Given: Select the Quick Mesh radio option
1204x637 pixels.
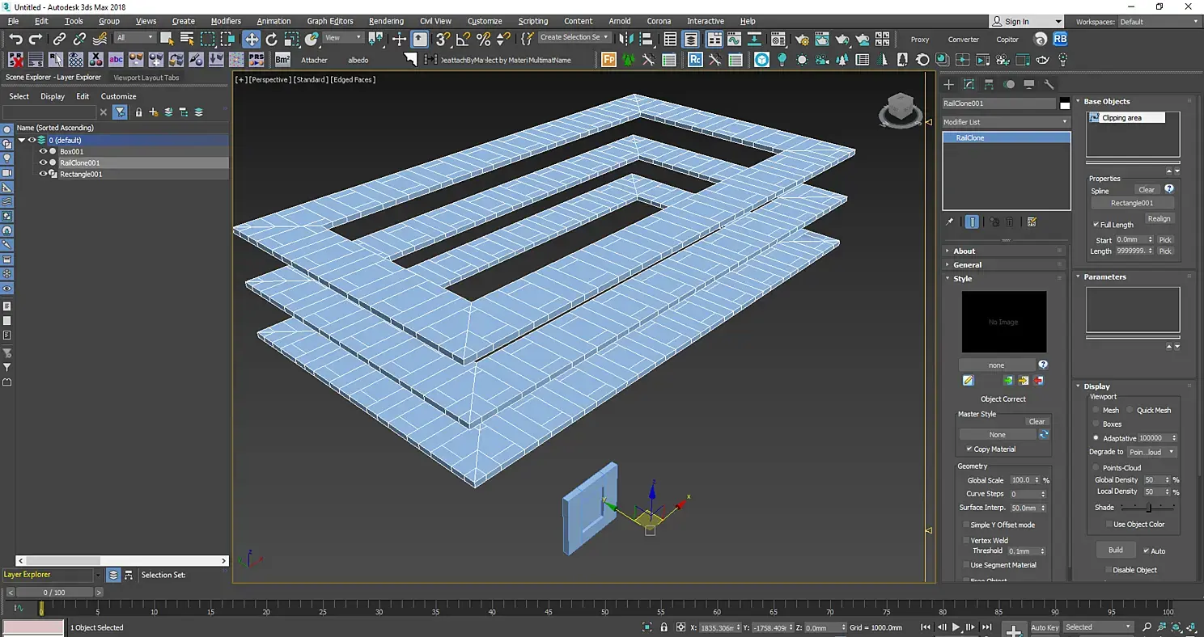Looking at the screenshot, I should click(x=1130, y=410).
